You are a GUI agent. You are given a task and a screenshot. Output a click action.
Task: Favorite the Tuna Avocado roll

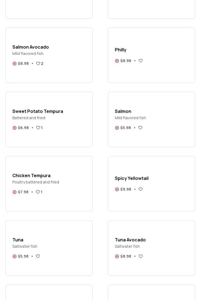(x=141, y=256)
